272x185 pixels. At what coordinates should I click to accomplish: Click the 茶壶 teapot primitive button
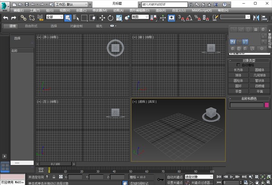(x=238, y=90)
